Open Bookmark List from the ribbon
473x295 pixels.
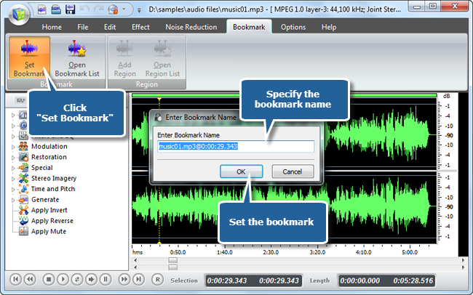point(77,57)
